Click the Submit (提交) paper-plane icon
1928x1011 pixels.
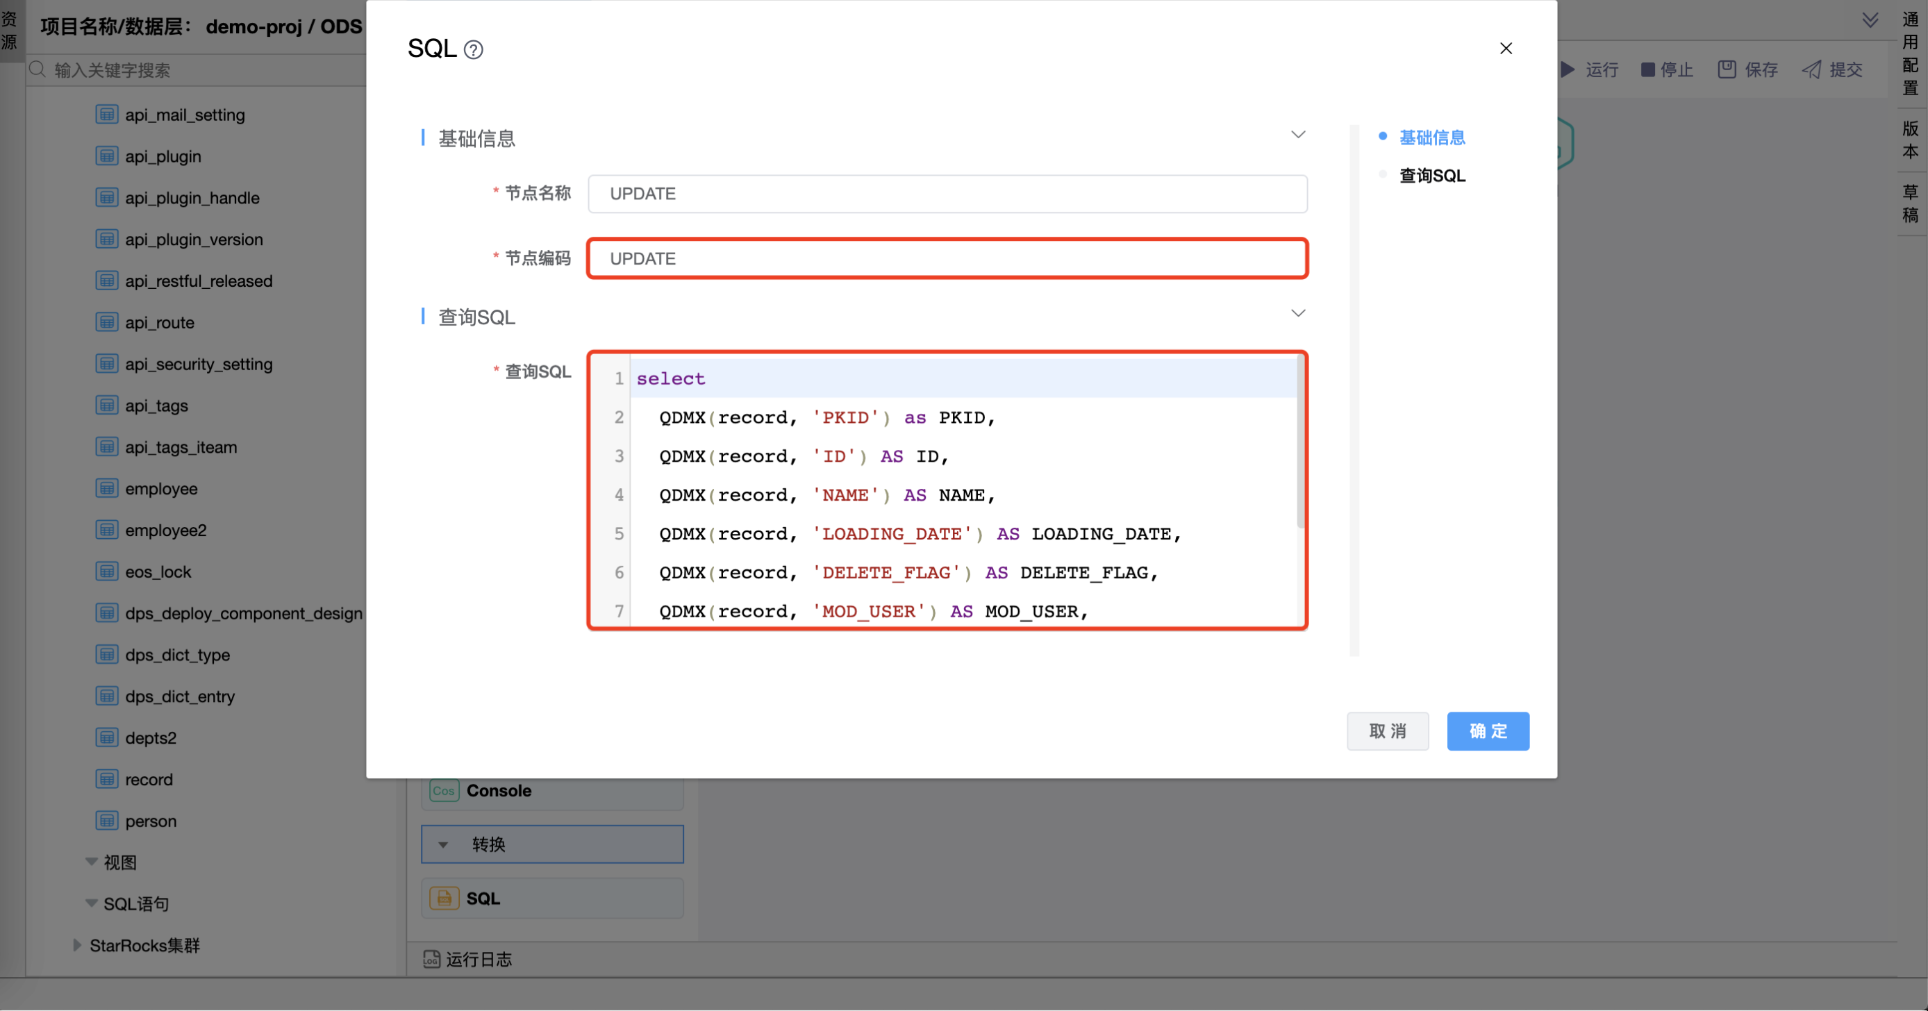(x=1811, y=69)
